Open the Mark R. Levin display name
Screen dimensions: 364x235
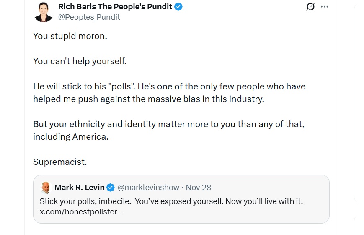coord(79,187)
